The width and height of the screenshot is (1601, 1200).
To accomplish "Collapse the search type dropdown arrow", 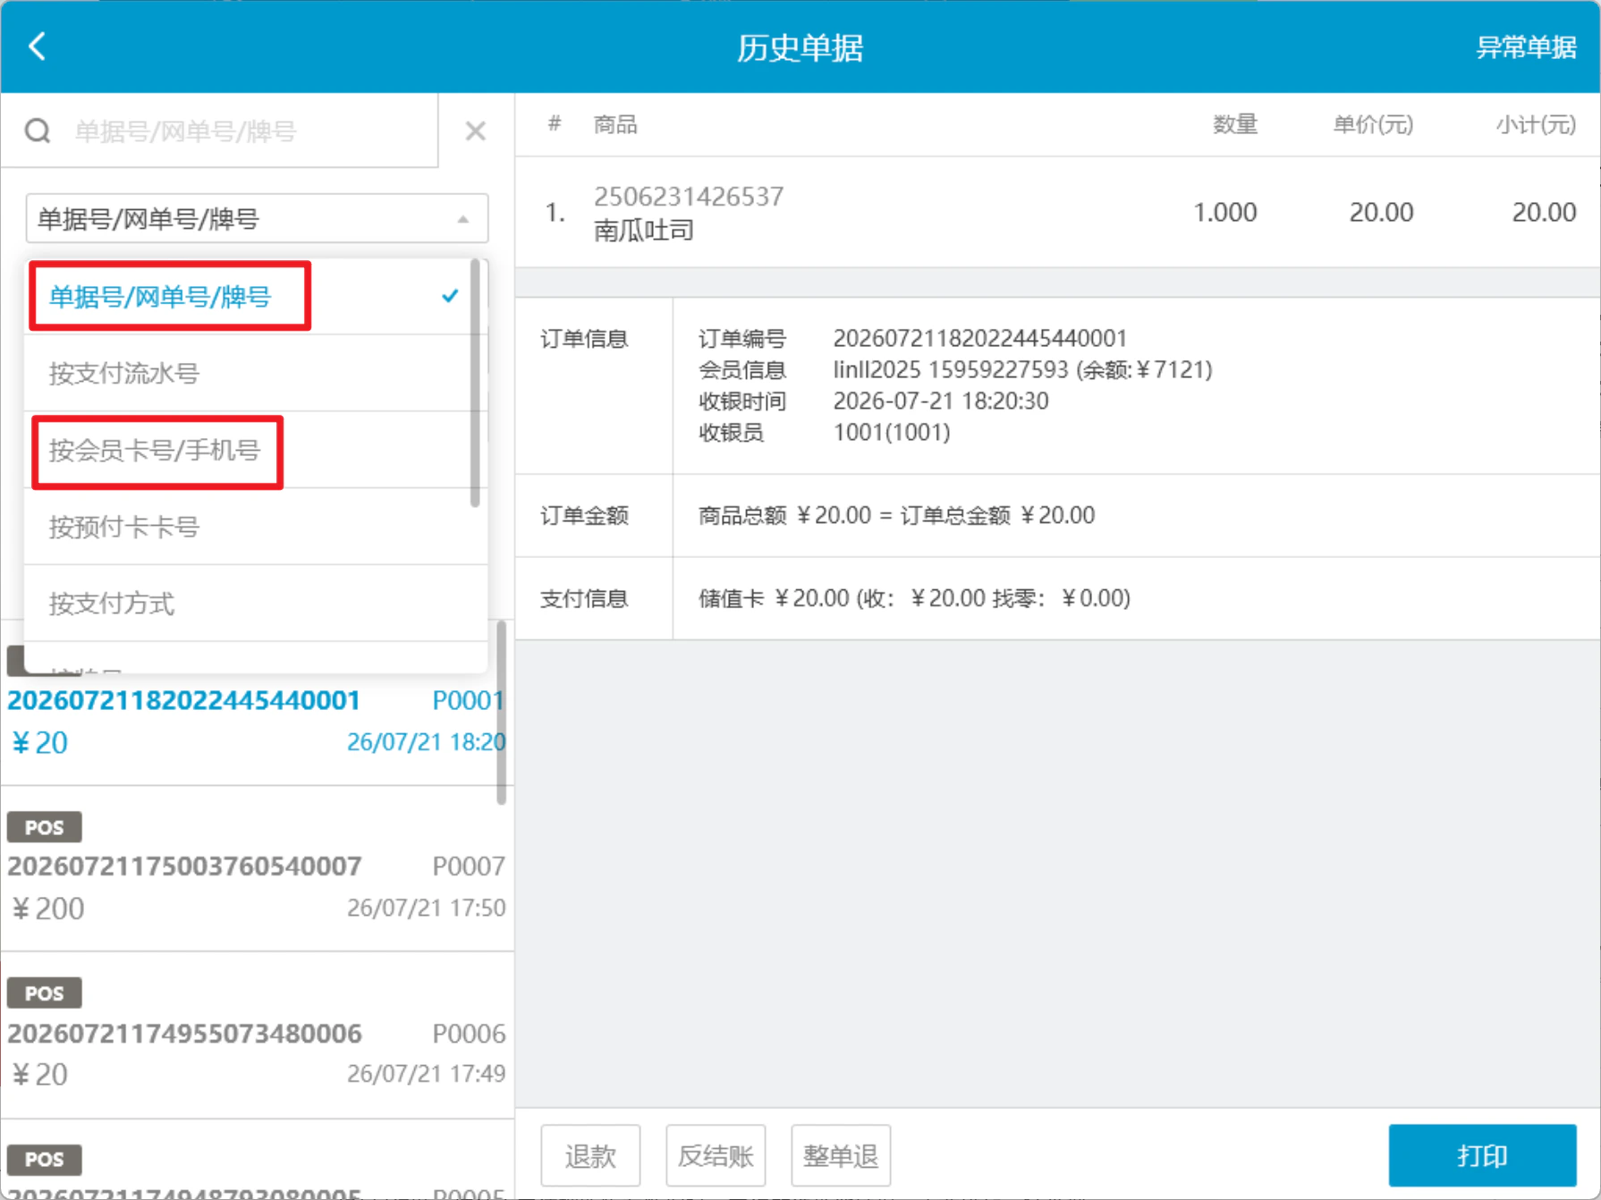I will point(463,219).
